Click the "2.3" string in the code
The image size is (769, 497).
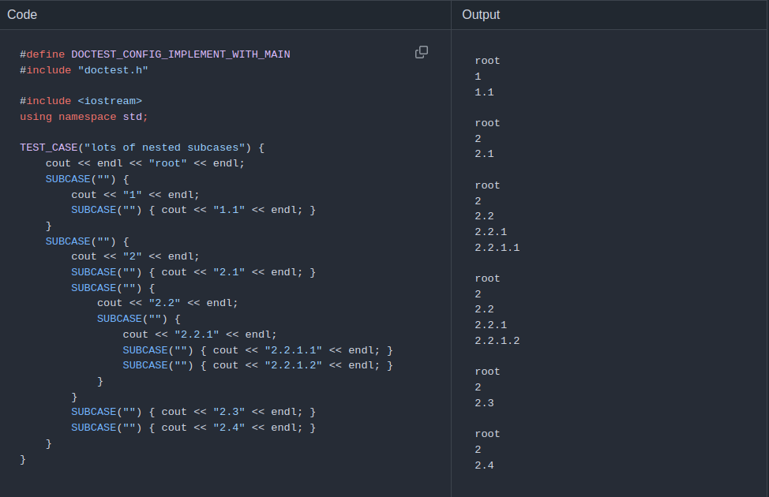click(x=229, y=412)
